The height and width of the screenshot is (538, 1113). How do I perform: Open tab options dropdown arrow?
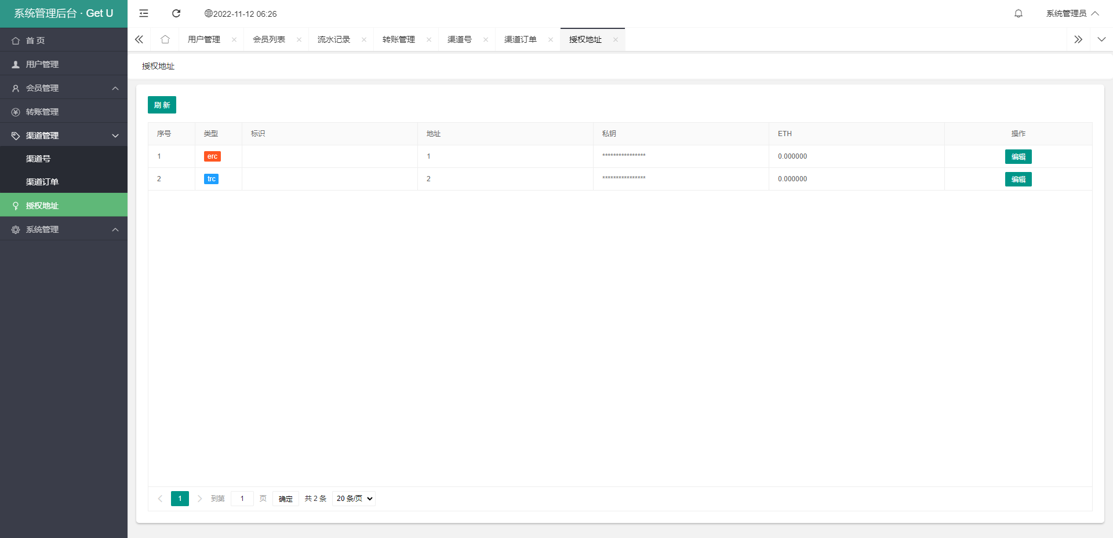[1101, 39]
